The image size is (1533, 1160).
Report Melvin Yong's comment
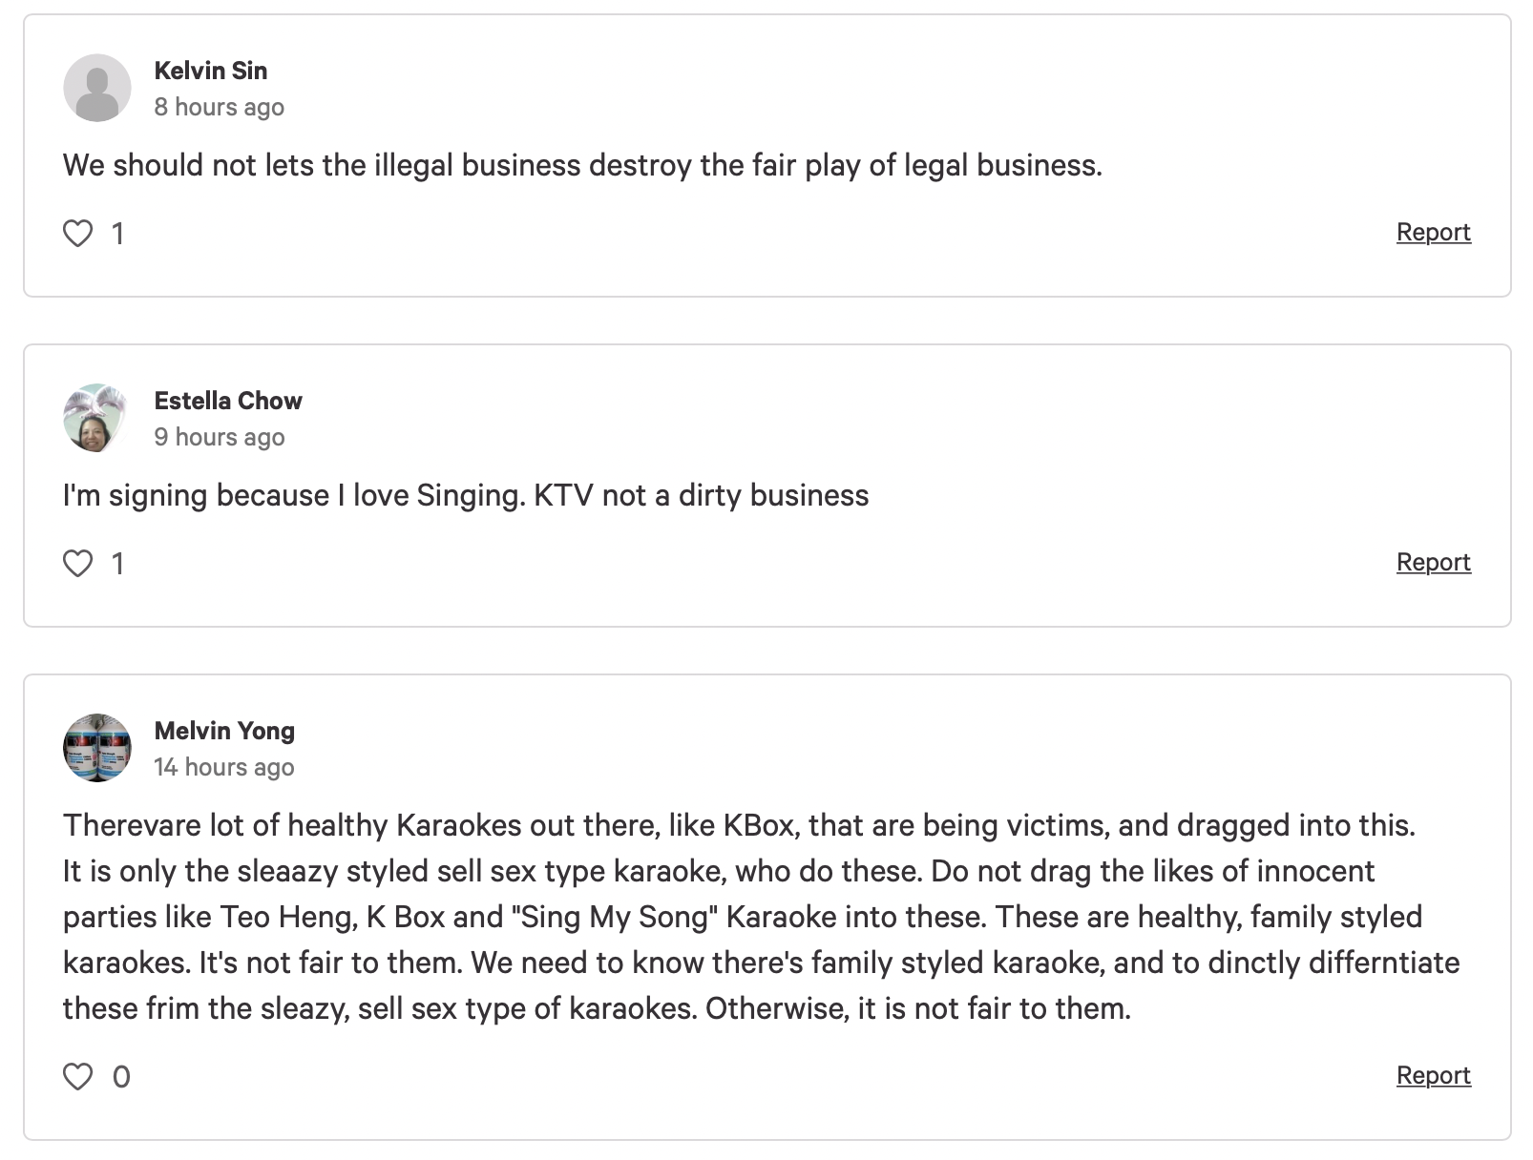(1433, 1075)
